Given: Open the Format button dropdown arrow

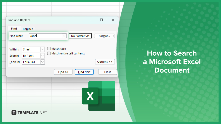Looking at the screenshot, I should [x=113, y=36].
